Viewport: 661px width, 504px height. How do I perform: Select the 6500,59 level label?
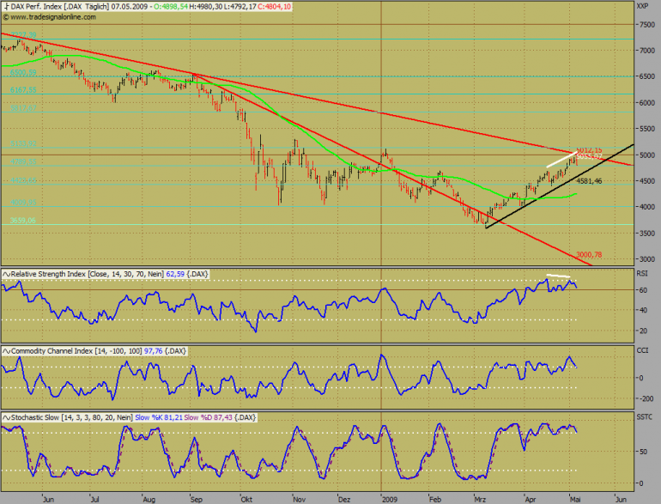(23, 72)
